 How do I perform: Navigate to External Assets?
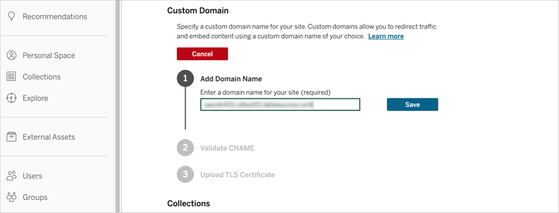coord(49,137)
